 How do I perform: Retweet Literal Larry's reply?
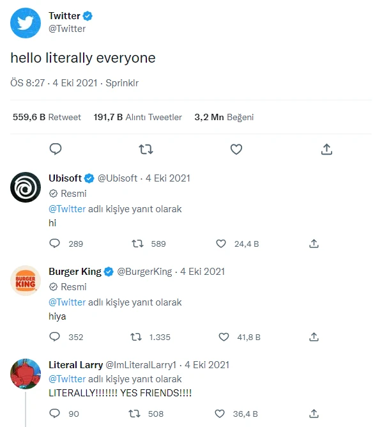[x=134, y=414]
